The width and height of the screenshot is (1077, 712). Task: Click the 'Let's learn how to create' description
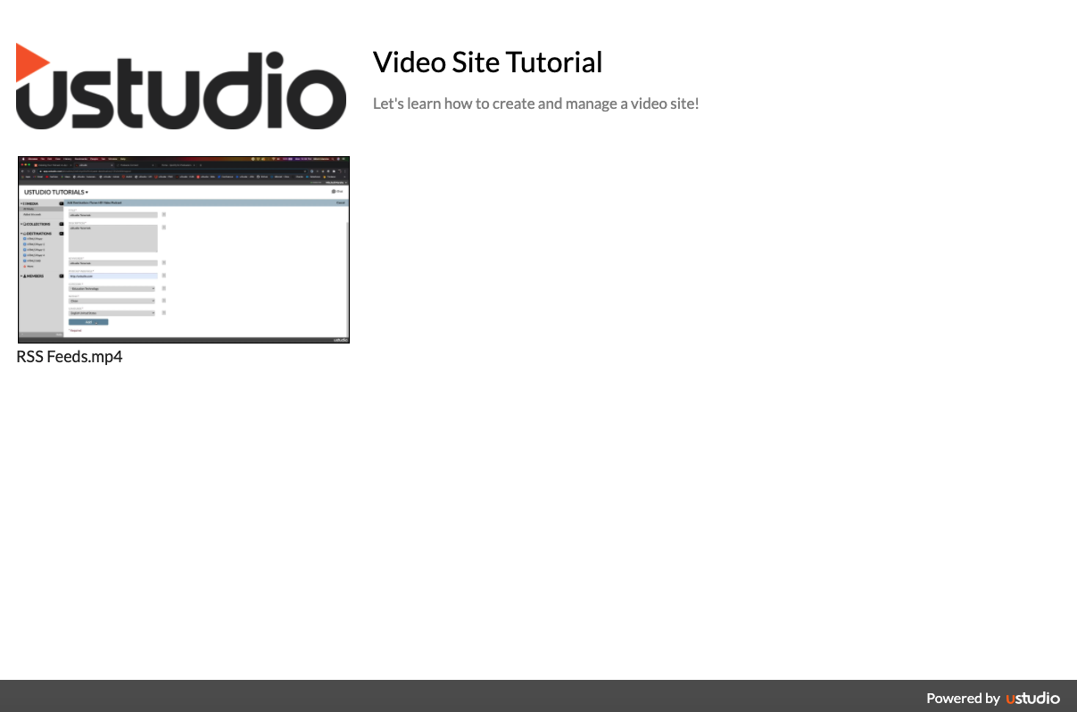coord(535,103)
